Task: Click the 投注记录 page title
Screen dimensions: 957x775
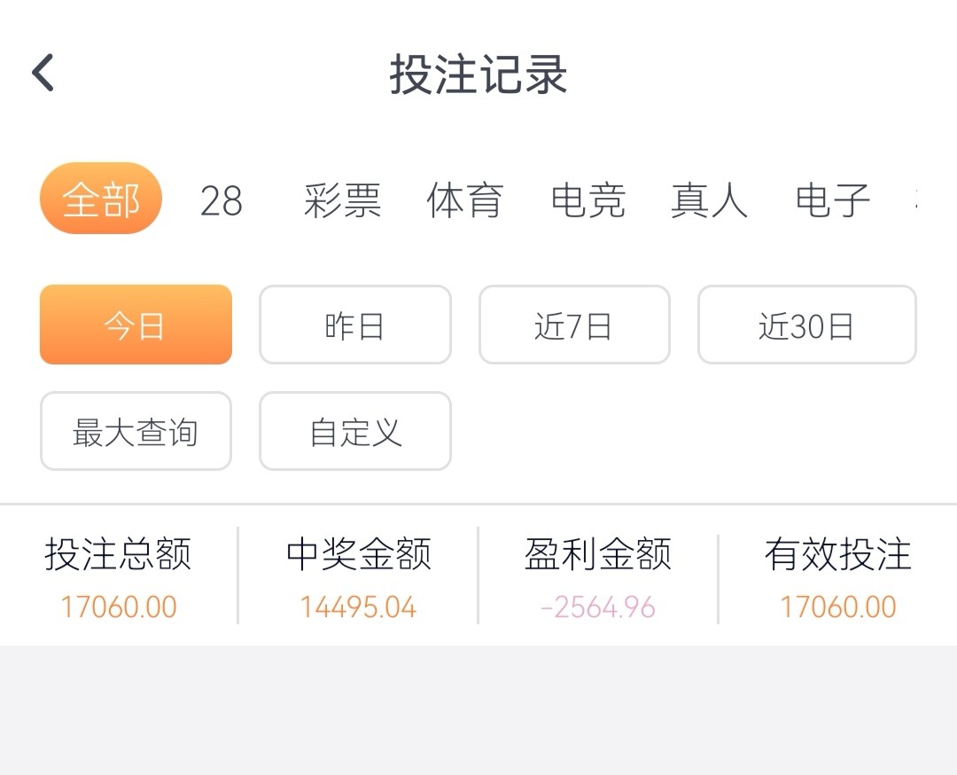Action: [478, 74]
